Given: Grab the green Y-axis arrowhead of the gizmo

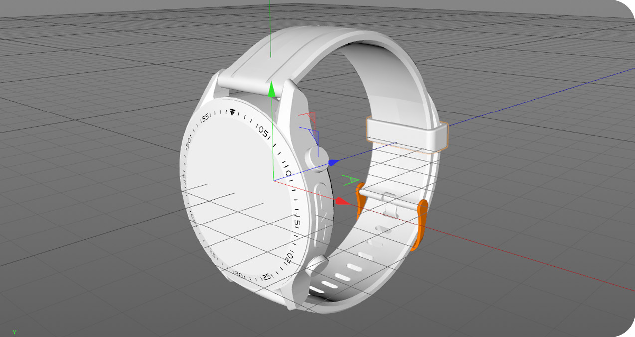Looking at the screenshot, I should click(272, 90).
